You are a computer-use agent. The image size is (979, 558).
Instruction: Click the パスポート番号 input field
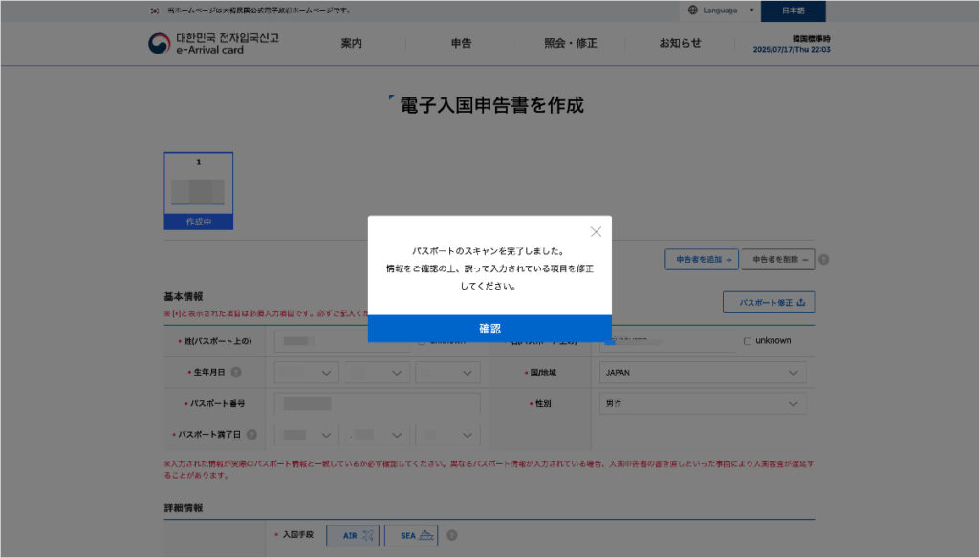376,402
